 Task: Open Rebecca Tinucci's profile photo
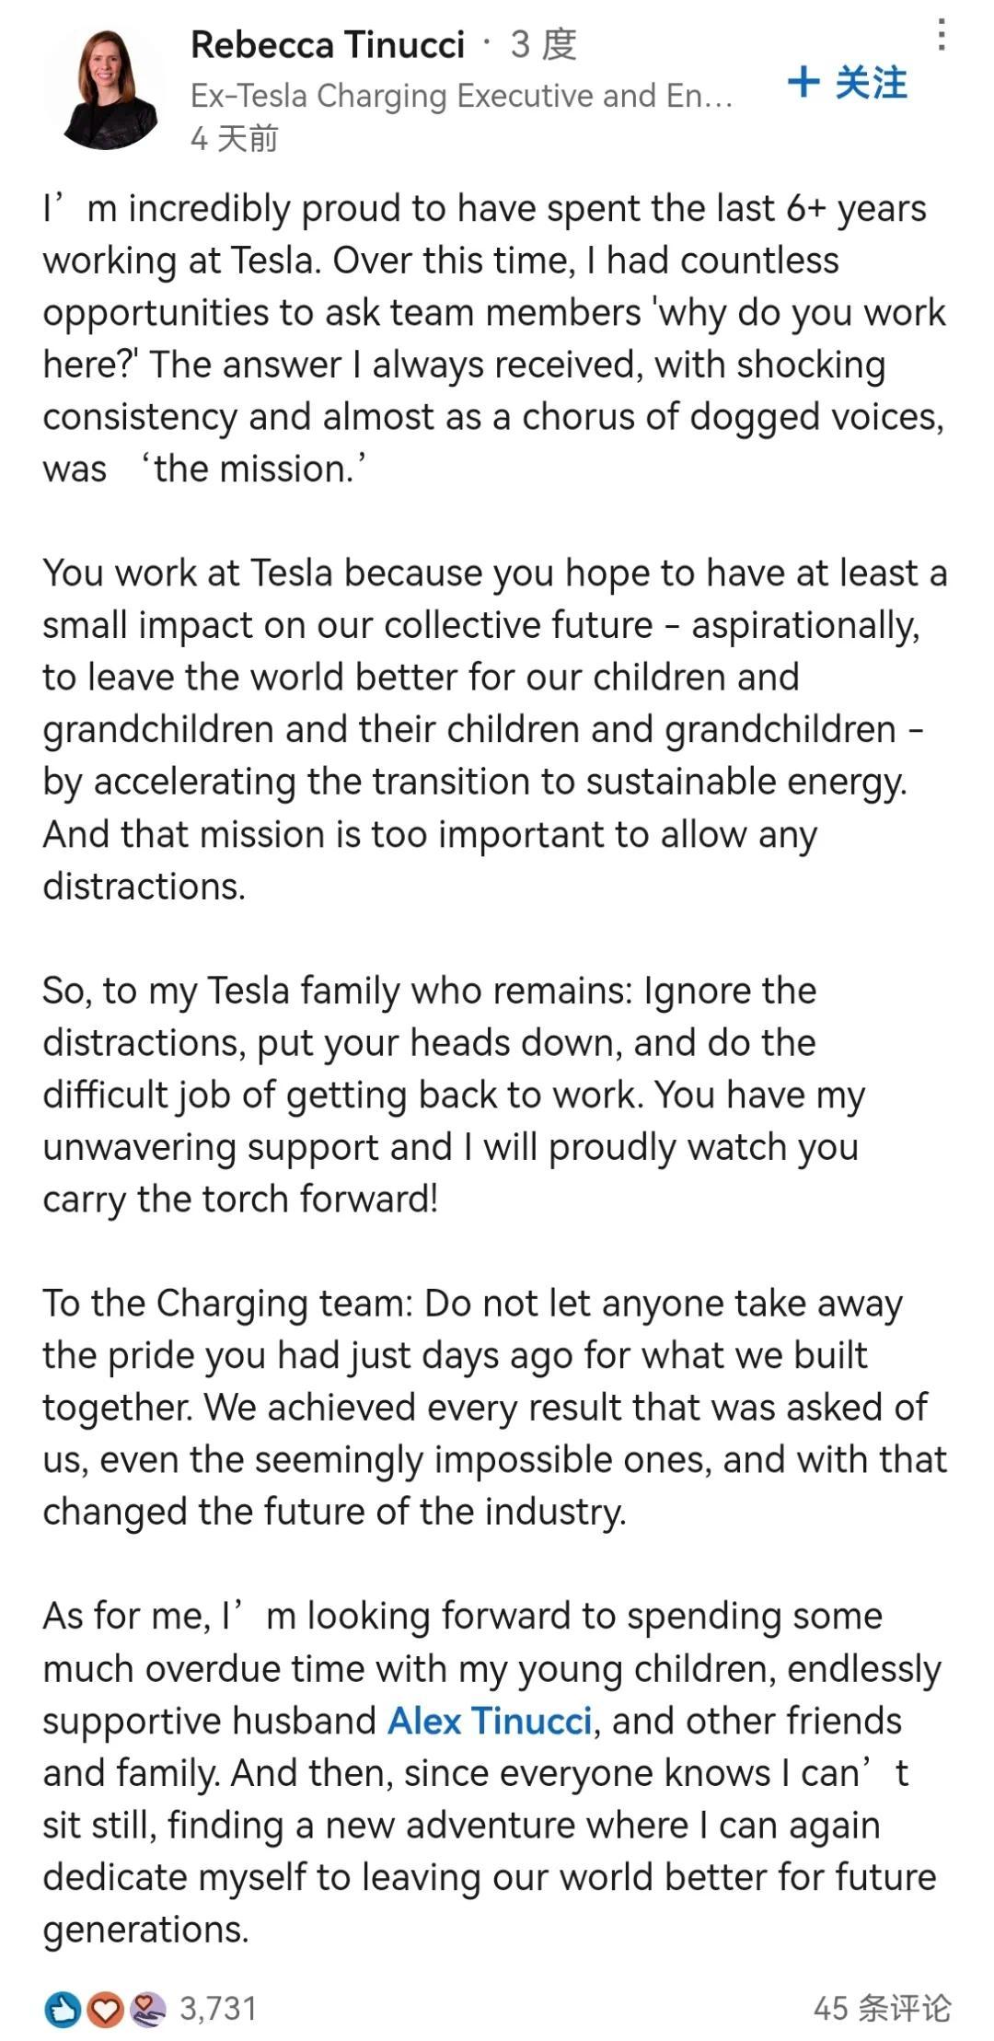pyautogui.click(x=107, y=89)
